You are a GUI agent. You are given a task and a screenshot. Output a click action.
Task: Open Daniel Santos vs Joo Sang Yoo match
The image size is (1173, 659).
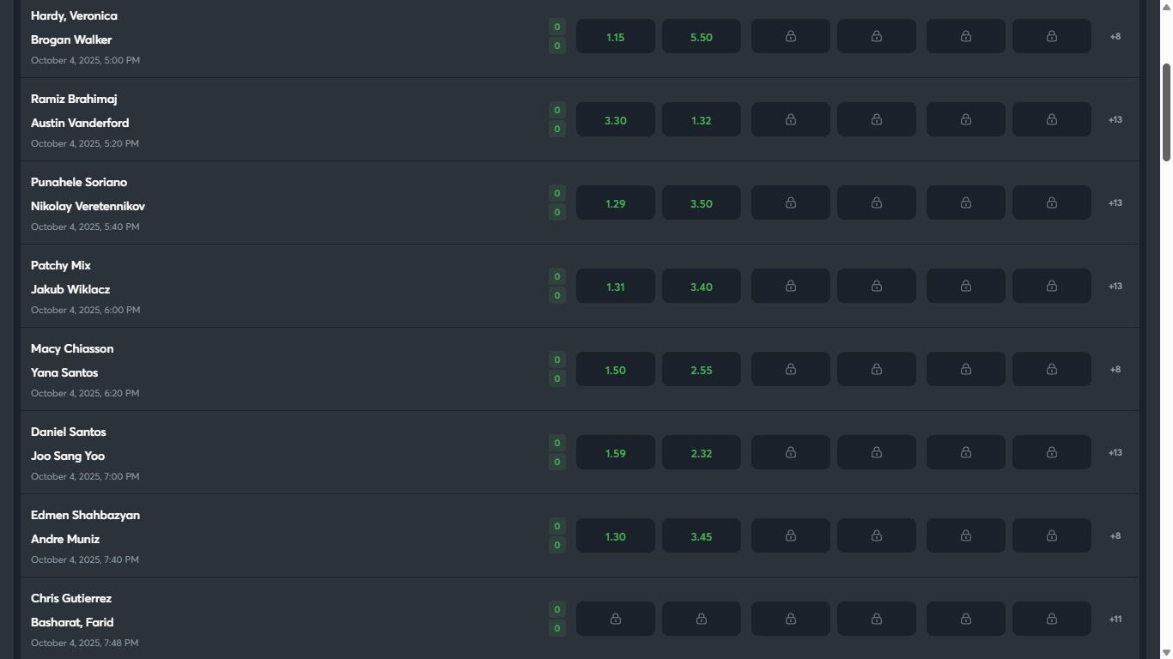(x=69, y=444)
